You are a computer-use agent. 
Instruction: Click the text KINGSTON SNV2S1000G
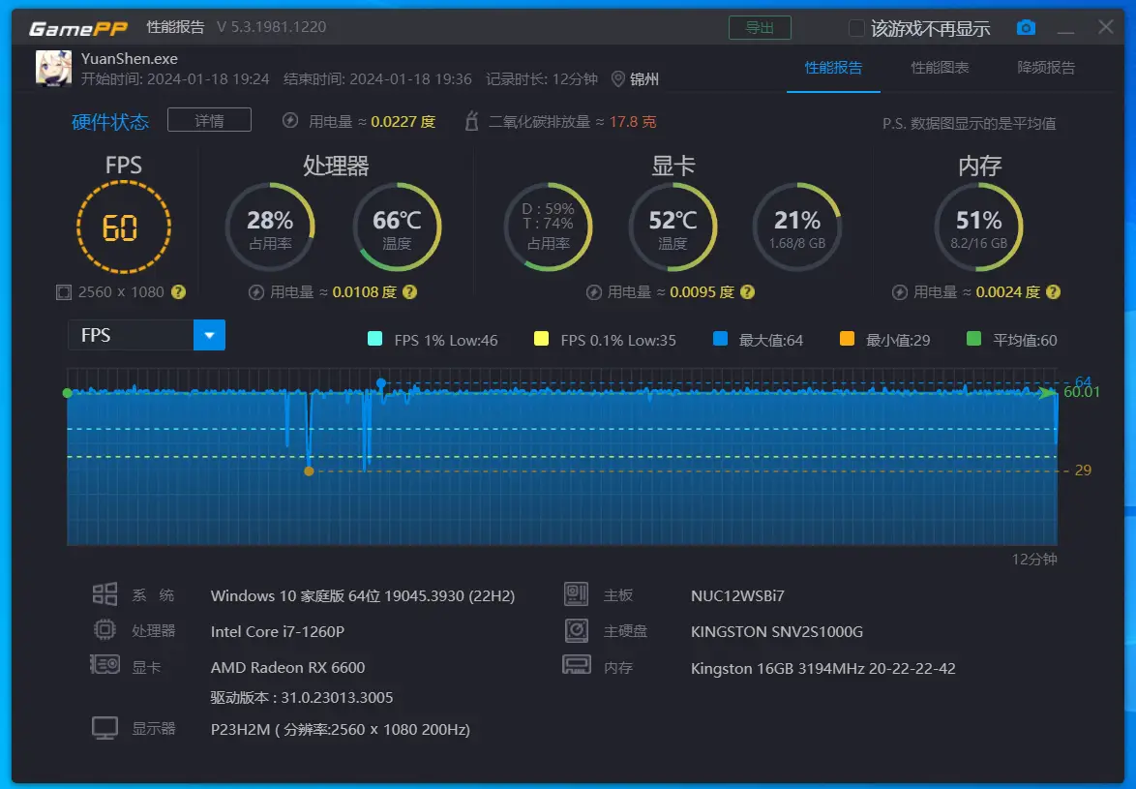pyautogui.click(x=777, y=631)
